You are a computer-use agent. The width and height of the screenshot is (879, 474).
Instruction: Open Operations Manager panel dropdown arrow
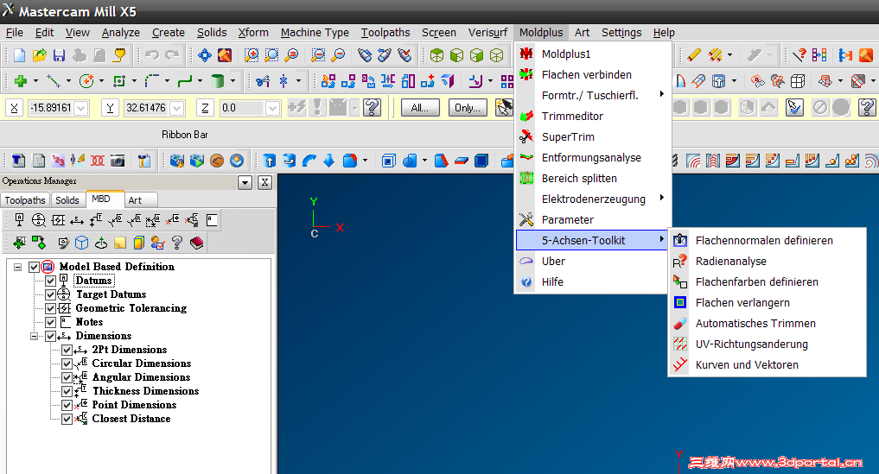[245, 182]
